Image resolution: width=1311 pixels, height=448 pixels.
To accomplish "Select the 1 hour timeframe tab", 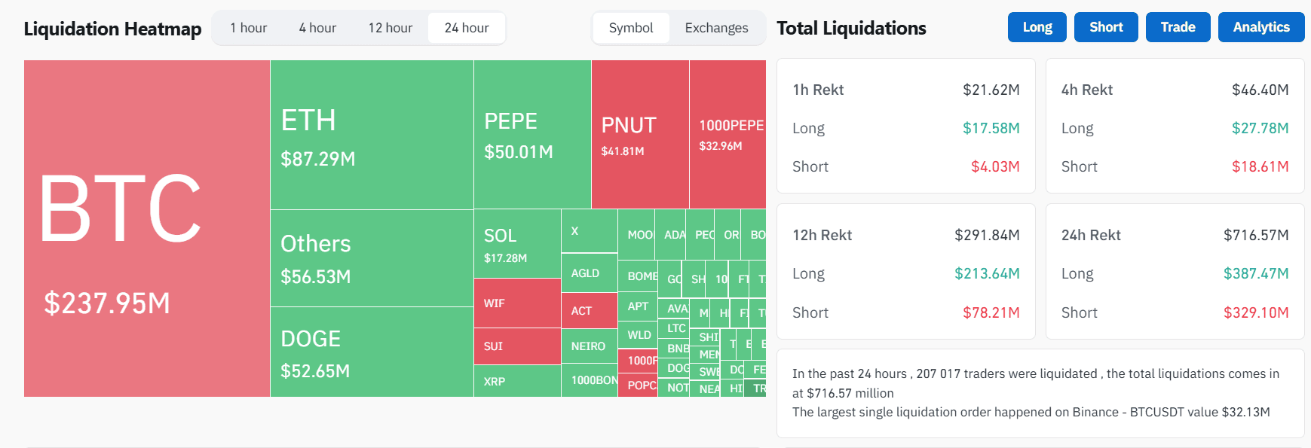I will point(248,28).
